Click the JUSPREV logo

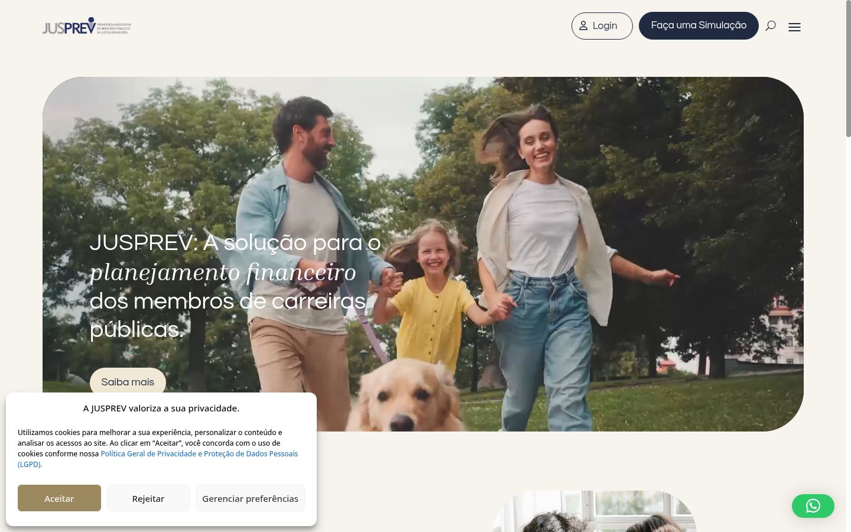(x=87, y=26)
